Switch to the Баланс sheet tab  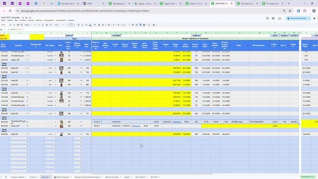point(127,177)
